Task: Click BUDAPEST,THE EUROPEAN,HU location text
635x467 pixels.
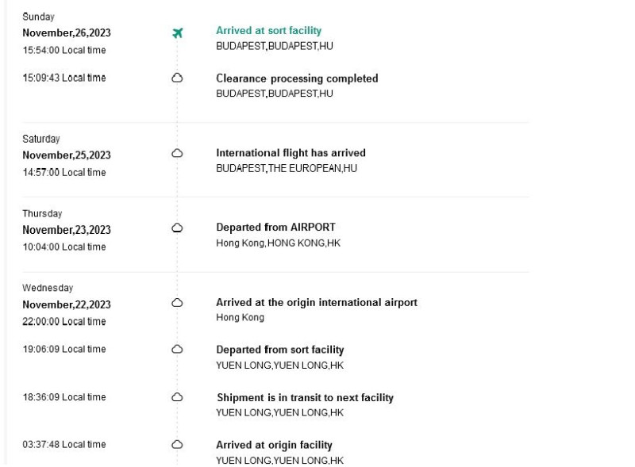Action: coord(287,168)
